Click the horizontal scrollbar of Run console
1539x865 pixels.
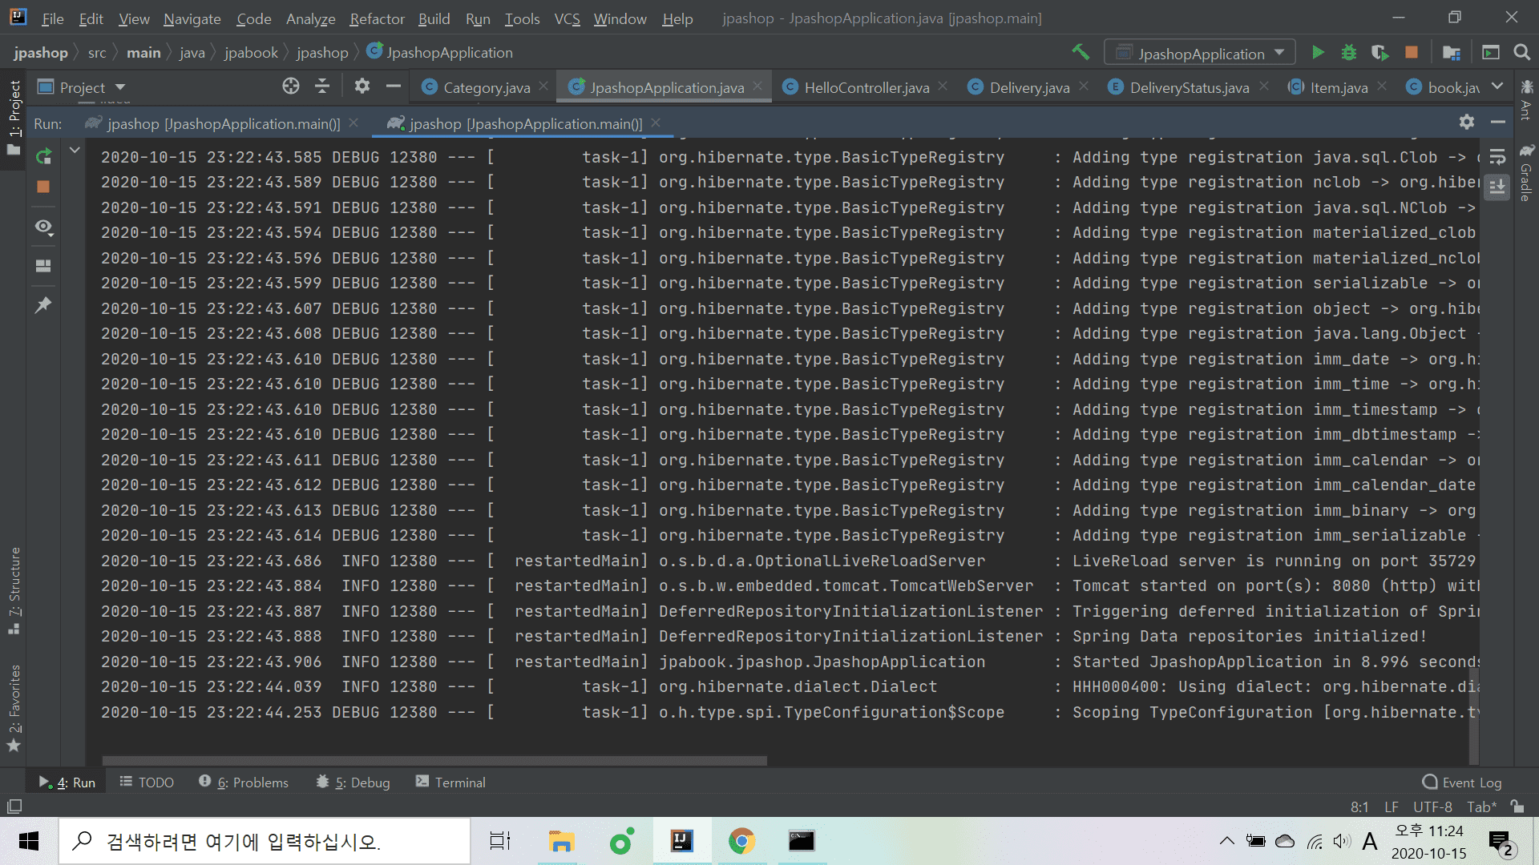click(x=434, y=760)
